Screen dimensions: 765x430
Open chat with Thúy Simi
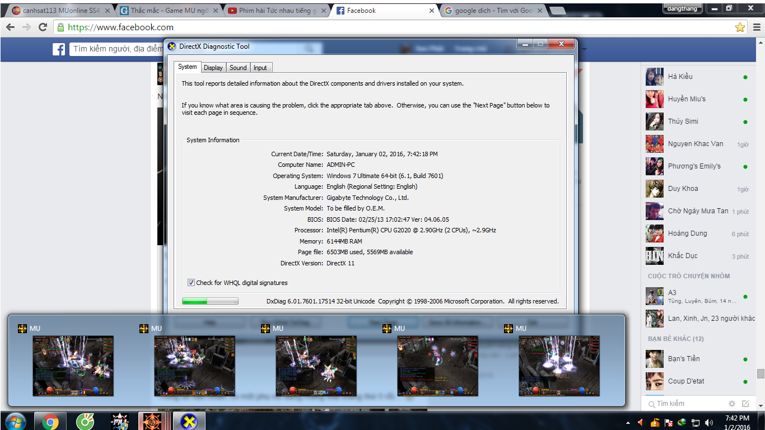coord(698,121)
